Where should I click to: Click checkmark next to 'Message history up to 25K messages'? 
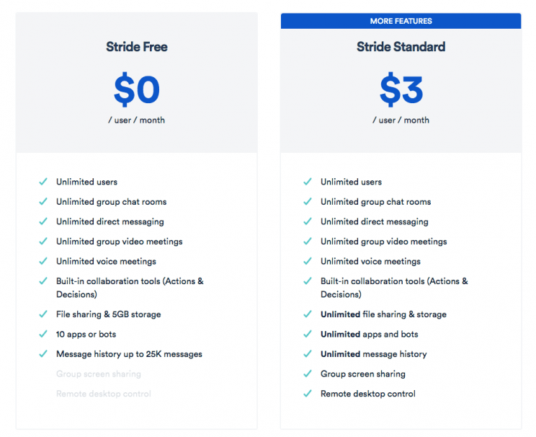tap(43, 354)
